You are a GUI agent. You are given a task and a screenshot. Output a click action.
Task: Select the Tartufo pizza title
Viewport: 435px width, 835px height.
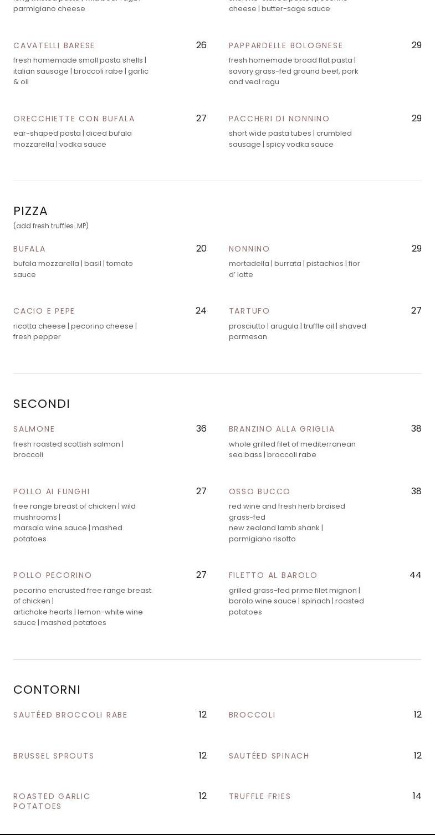coord(249,311)
